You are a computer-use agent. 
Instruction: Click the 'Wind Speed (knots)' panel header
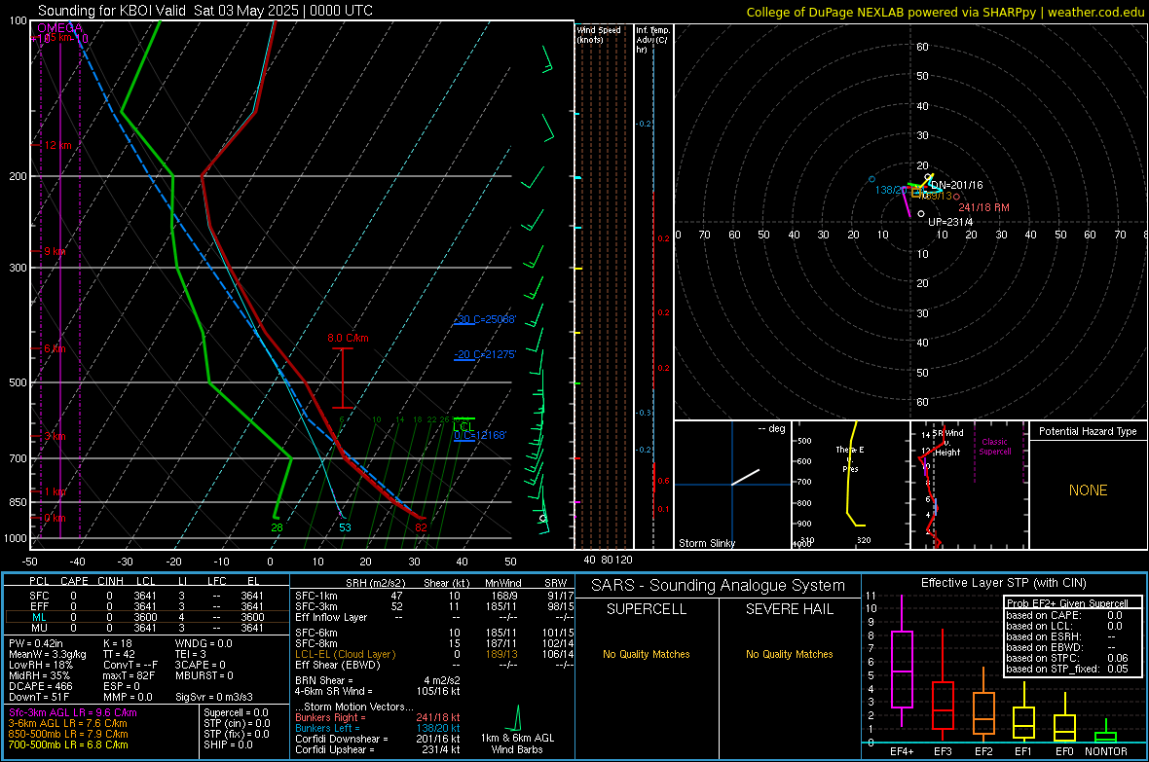[599, 34]
